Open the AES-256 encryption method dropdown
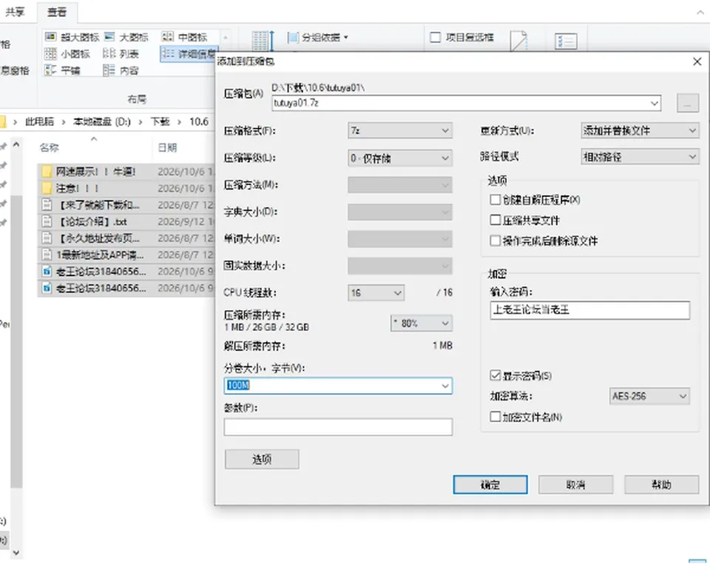 [649, 397]
